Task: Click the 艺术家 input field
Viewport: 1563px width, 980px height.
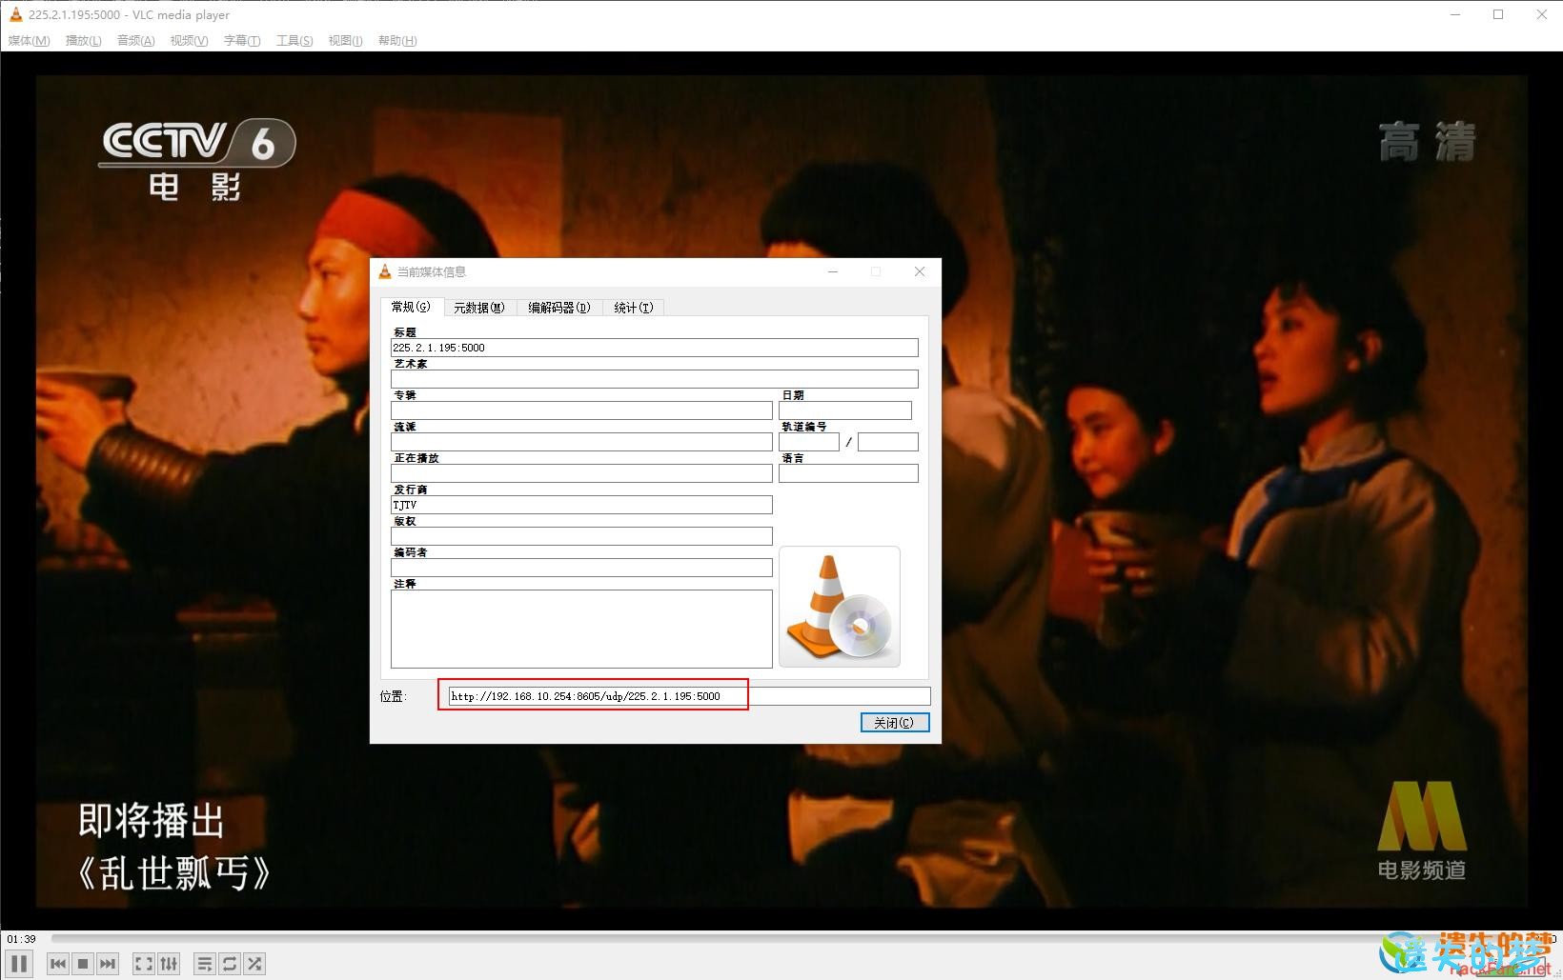Action: click(654, 379)
